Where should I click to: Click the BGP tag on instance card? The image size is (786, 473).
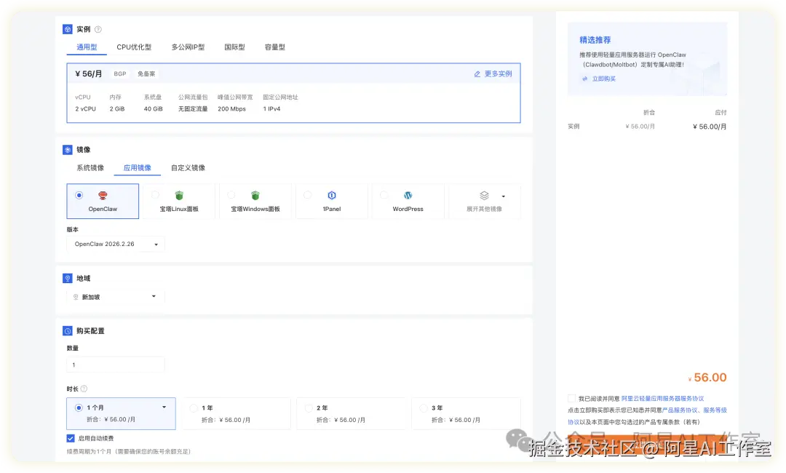point(120,73)
